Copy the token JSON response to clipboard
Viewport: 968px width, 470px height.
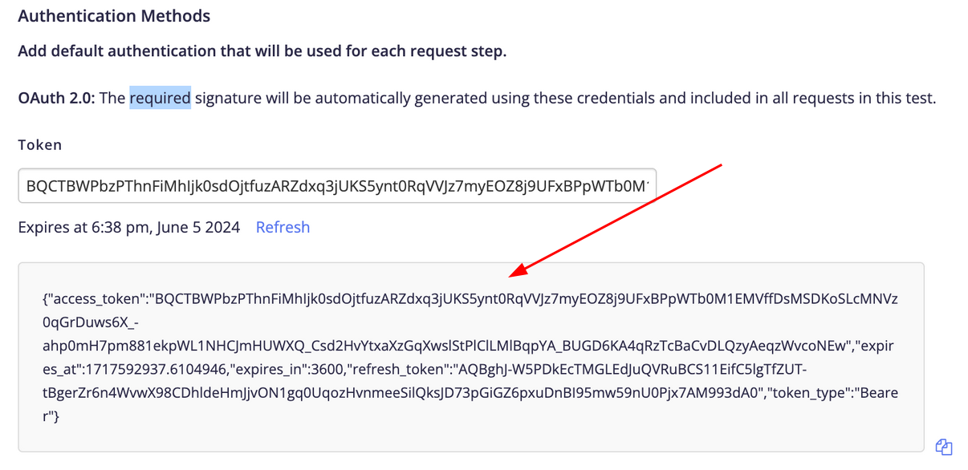944,447
